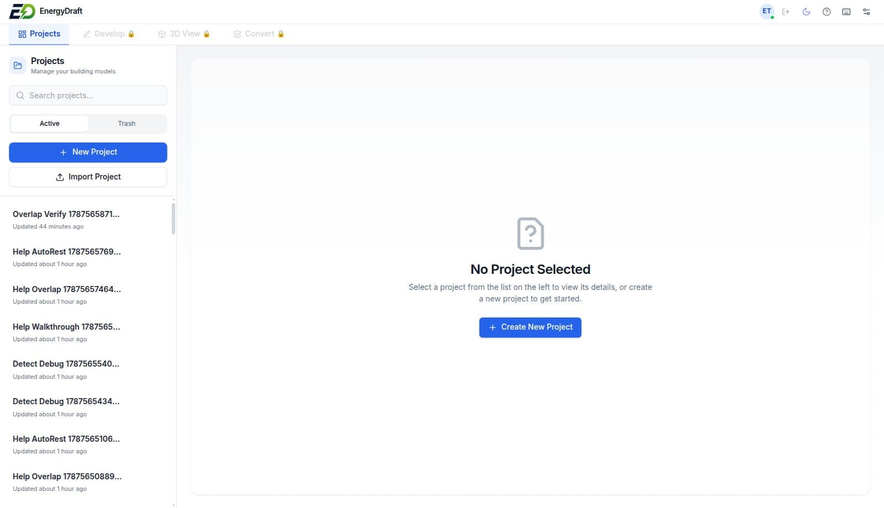
Task: Switch to the 3D View tab
Action: click(x=184, y=34)
